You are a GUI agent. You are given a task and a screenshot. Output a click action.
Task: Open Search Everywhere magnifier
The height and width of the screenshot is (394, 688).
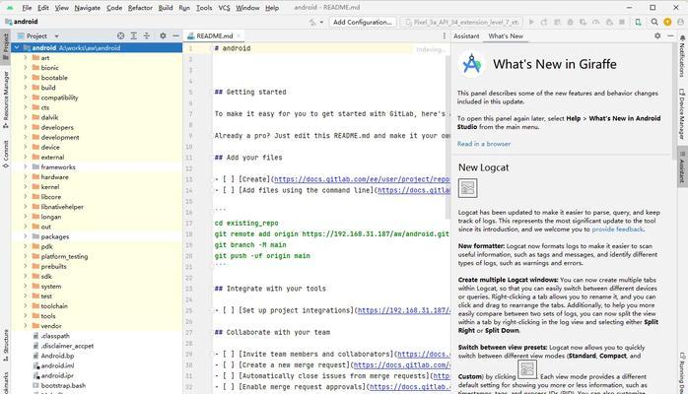[654, 22]
